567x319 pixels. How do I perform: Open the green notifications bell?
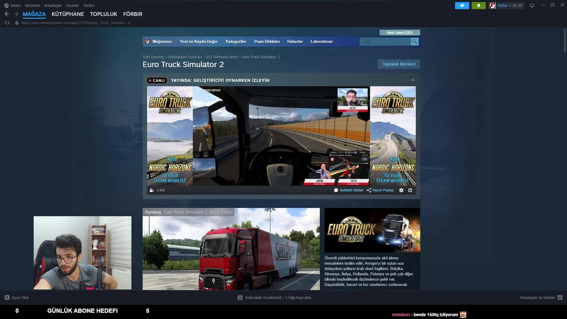coord(478,5)
